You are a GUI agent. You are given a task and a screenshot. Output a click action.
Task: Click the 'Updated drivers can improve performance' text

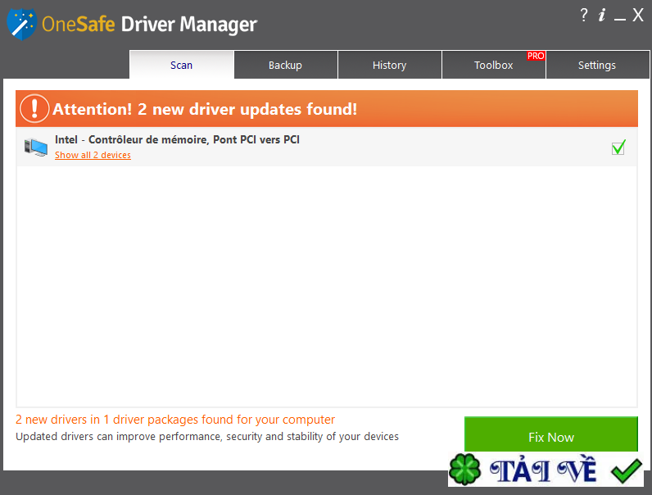coord(207,436)
